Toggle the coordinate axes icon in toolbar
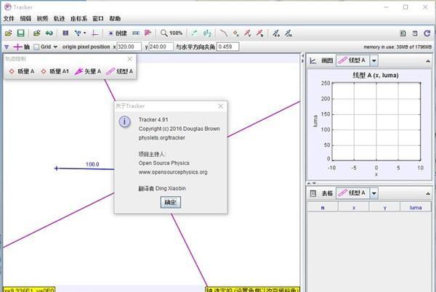This screenshot has height=292, width=436. pyautogui.click(x=94, y=33)
